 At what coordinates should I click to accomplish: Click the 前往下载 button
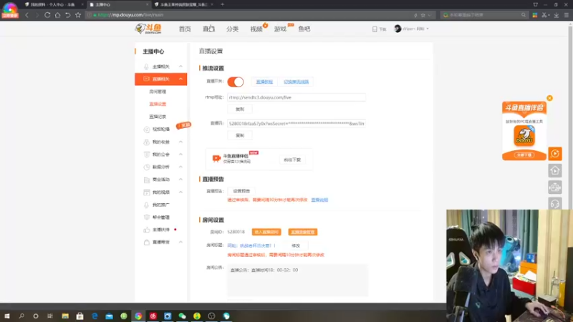292,160
